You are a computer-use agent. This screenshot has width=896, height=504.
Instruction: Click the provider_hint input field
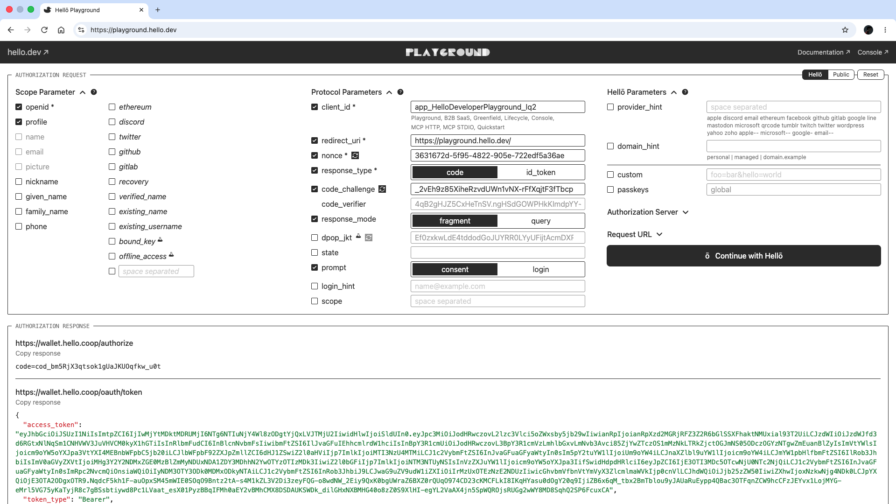(x=794, y=107)
